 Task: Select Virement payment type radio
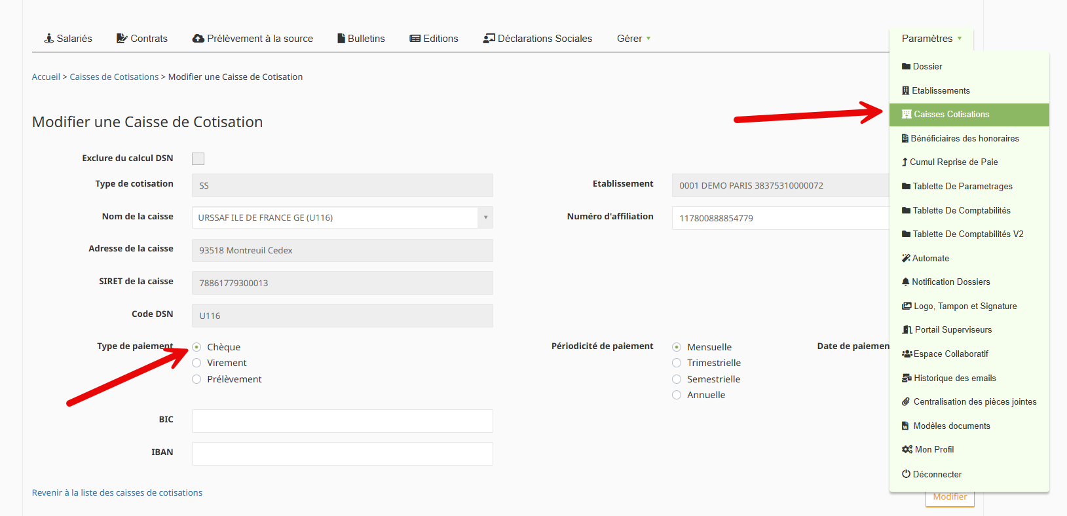point(197,363)
